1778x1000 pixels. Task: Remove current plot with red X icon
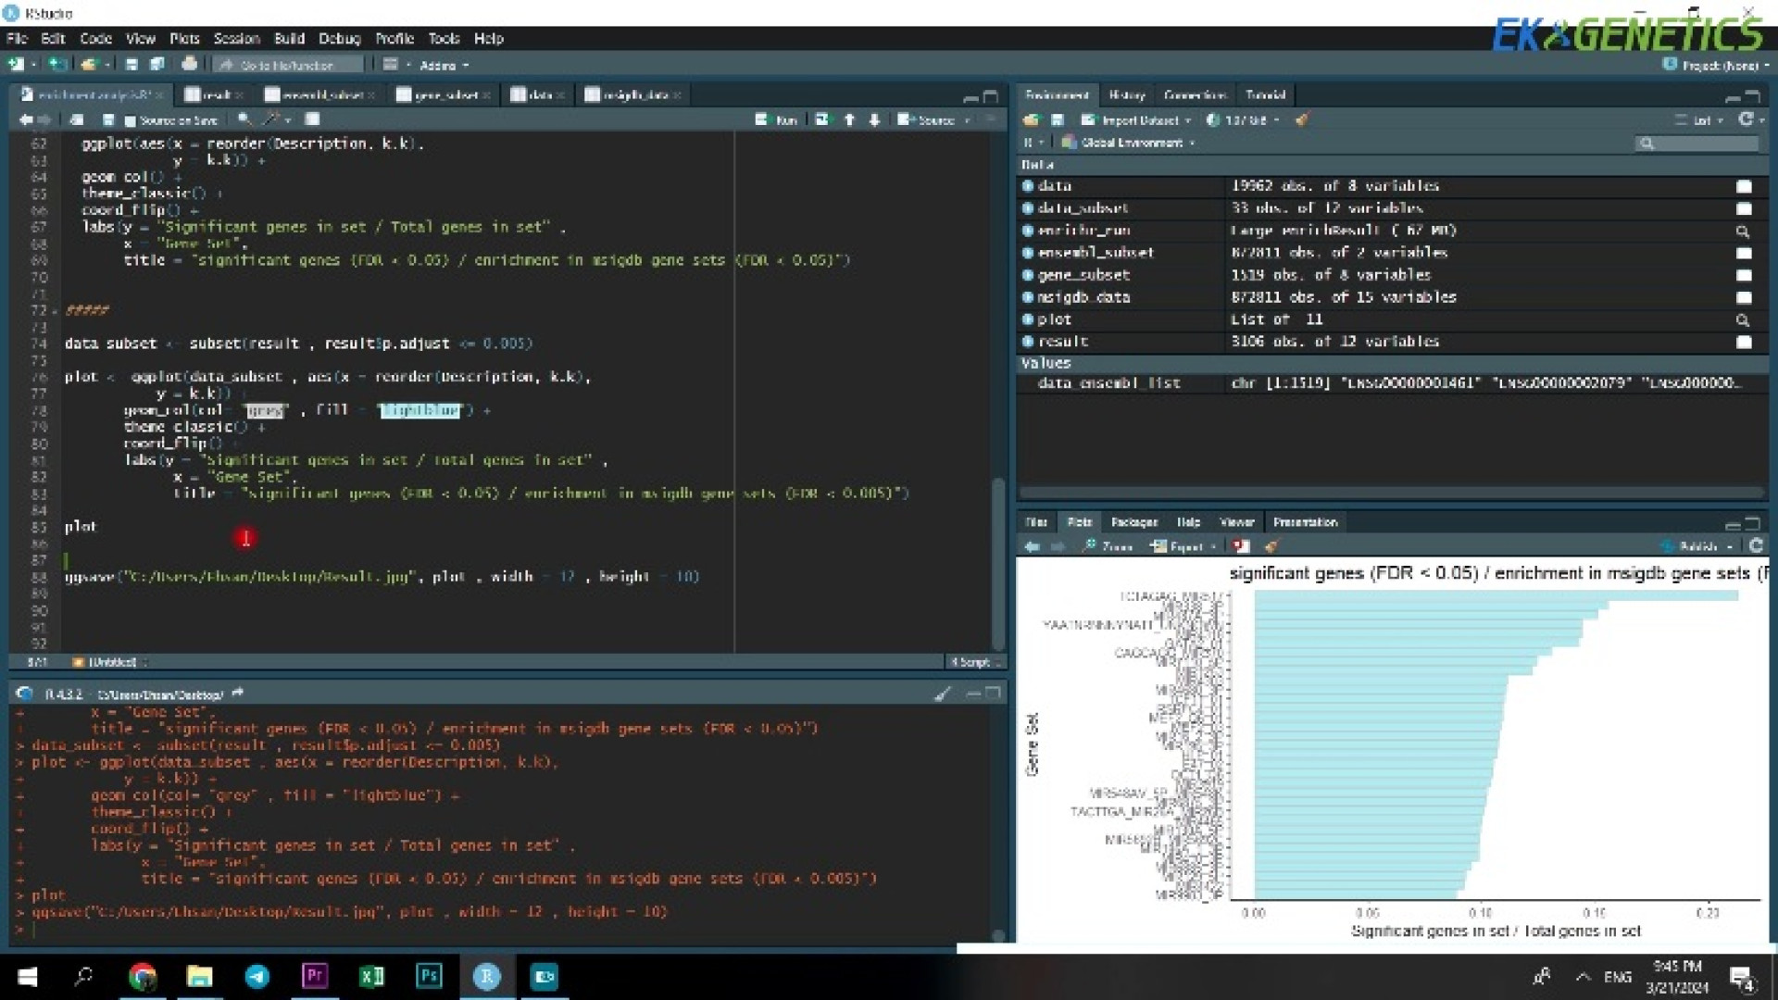pyautogui.click(x=1242, y=547)
